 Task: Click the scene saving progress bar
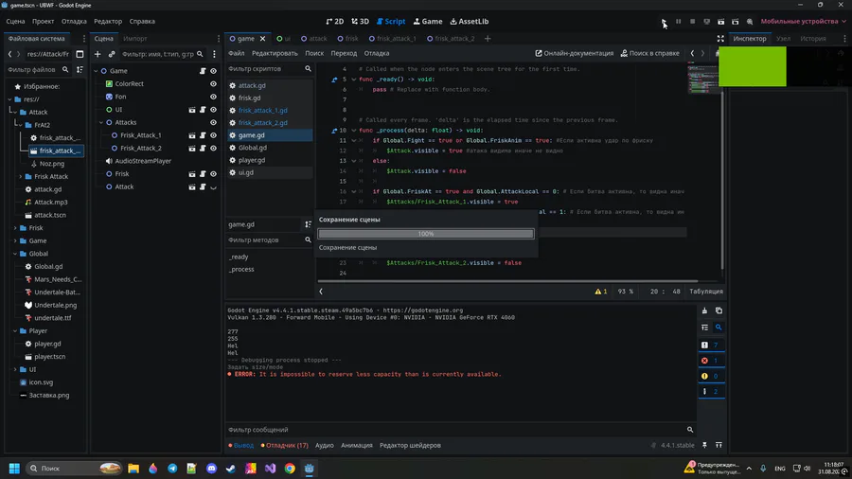point(426,234)
